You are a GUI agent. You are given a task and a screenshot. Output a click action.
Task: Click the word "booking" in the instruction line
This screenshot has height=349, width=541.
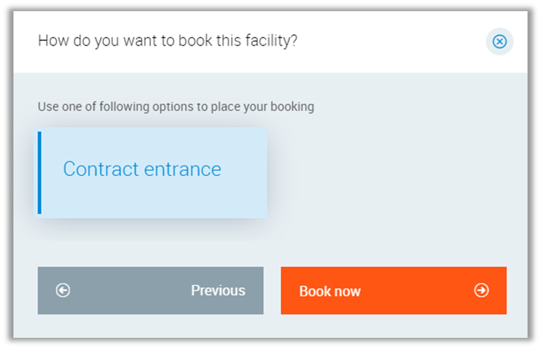pos(292,107)
